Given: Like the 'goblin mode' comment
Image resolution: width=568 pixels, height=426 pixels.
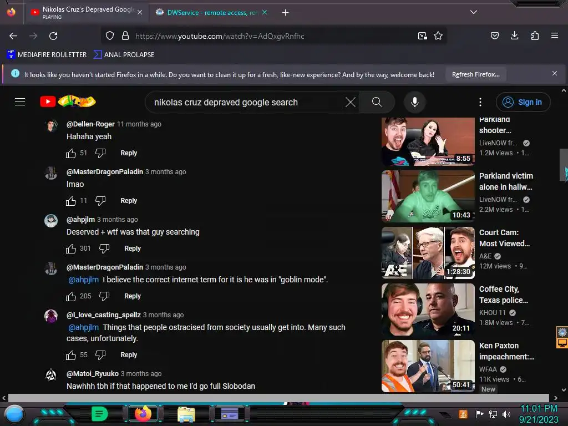Looking at the screenshot, I should point(71,296).
